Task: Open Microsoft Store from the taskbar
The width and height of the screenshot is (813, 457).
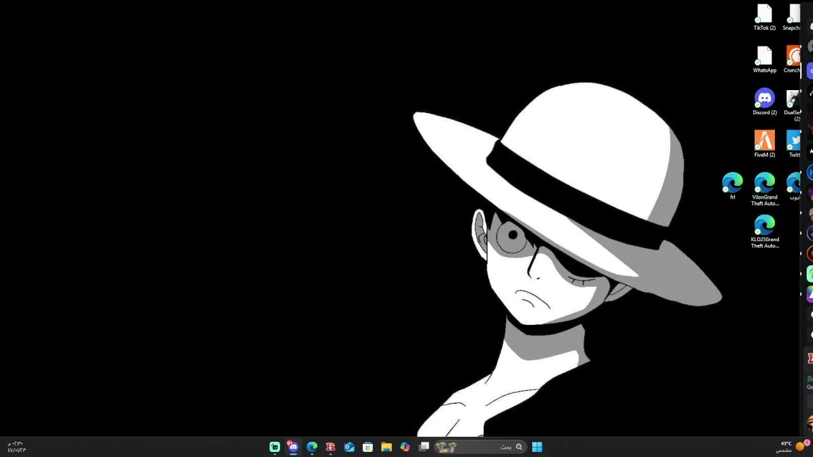Action: tap(368, 447)
